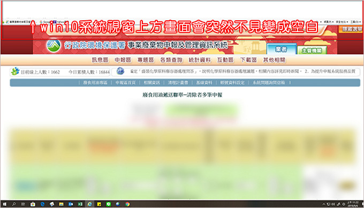Open the 申報區 menu
Image resolution: width=364 pixels, height=208 pixels.
coord(123,60)
